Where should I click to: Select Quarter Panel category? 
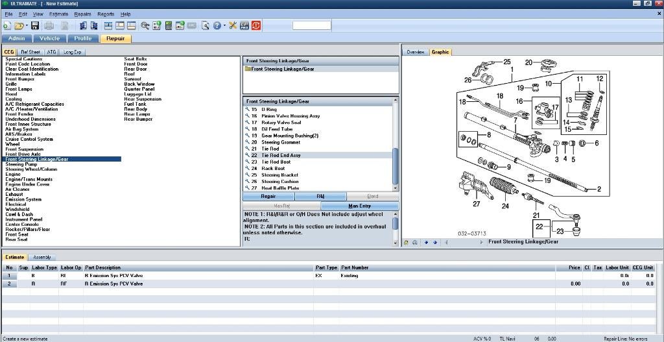tap(139, 89)
